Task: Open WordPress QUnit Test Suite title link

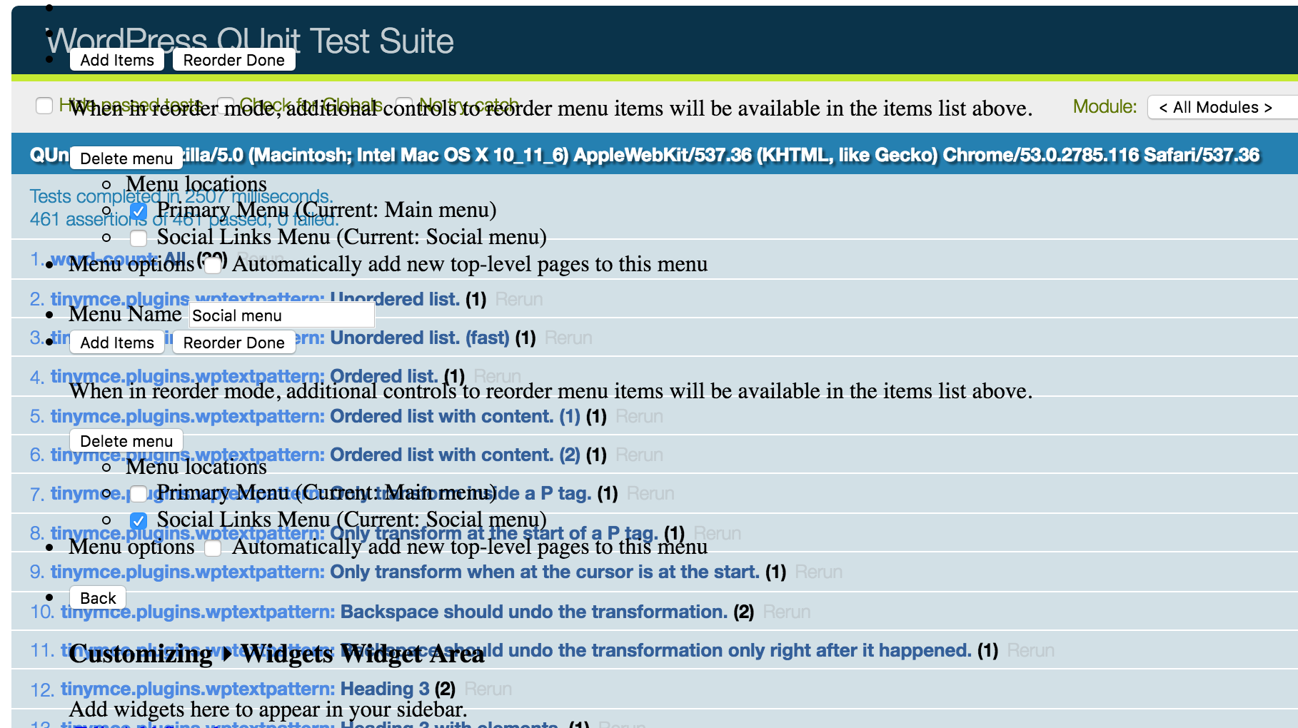Action: click(250, 41)
